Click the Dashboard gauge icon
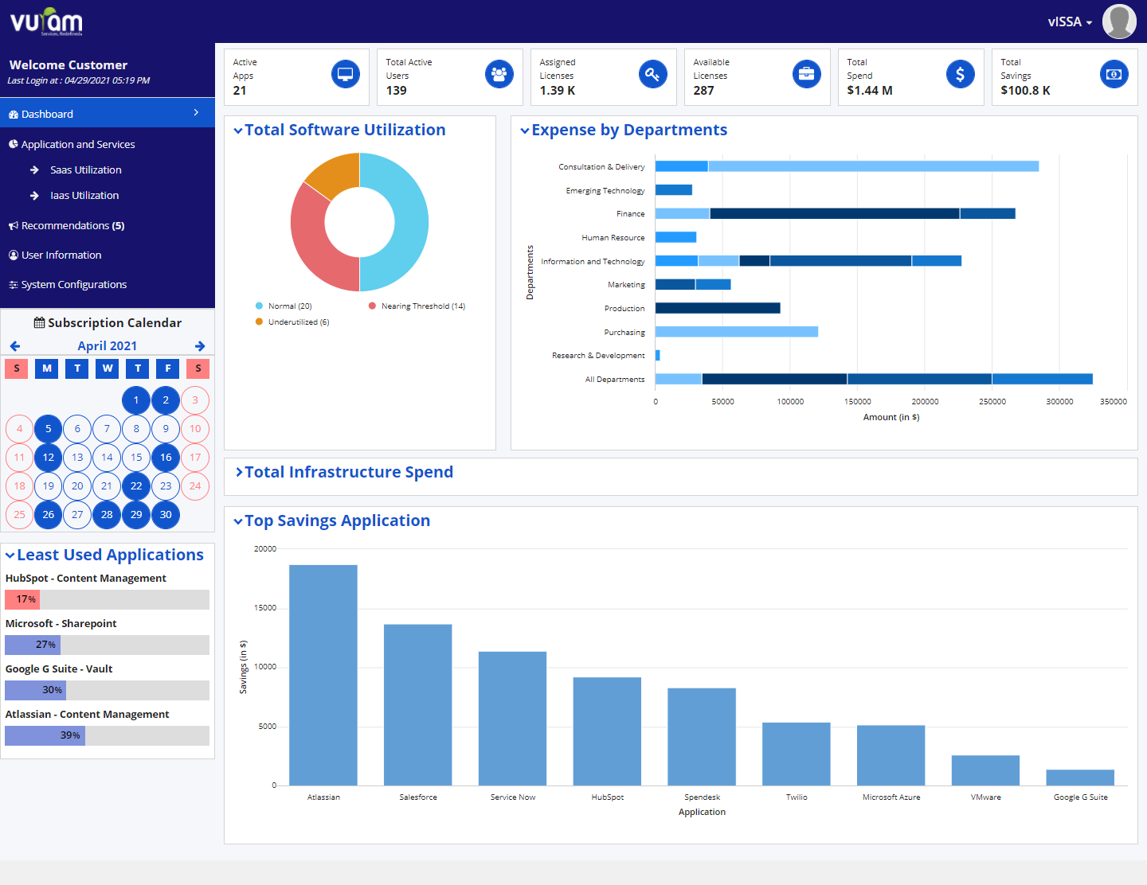 tap(14, 115)
